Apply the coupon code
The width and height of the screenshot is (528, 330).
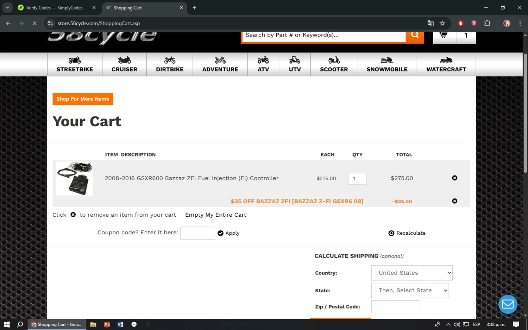[x=228, y=233]
